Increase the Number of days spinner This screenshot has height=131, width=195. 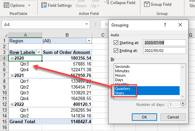click(183, 103)
